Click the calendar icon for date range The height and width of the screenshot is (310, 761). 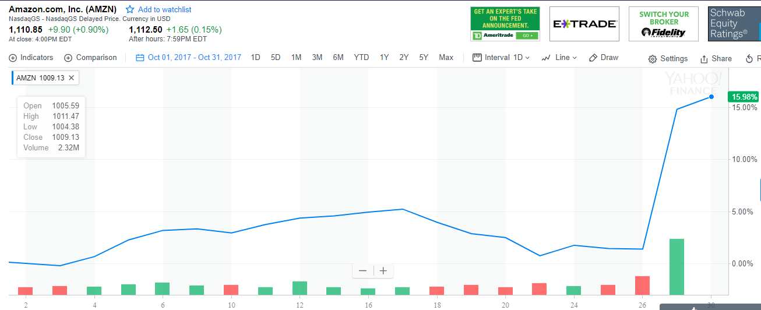(140, 58)
